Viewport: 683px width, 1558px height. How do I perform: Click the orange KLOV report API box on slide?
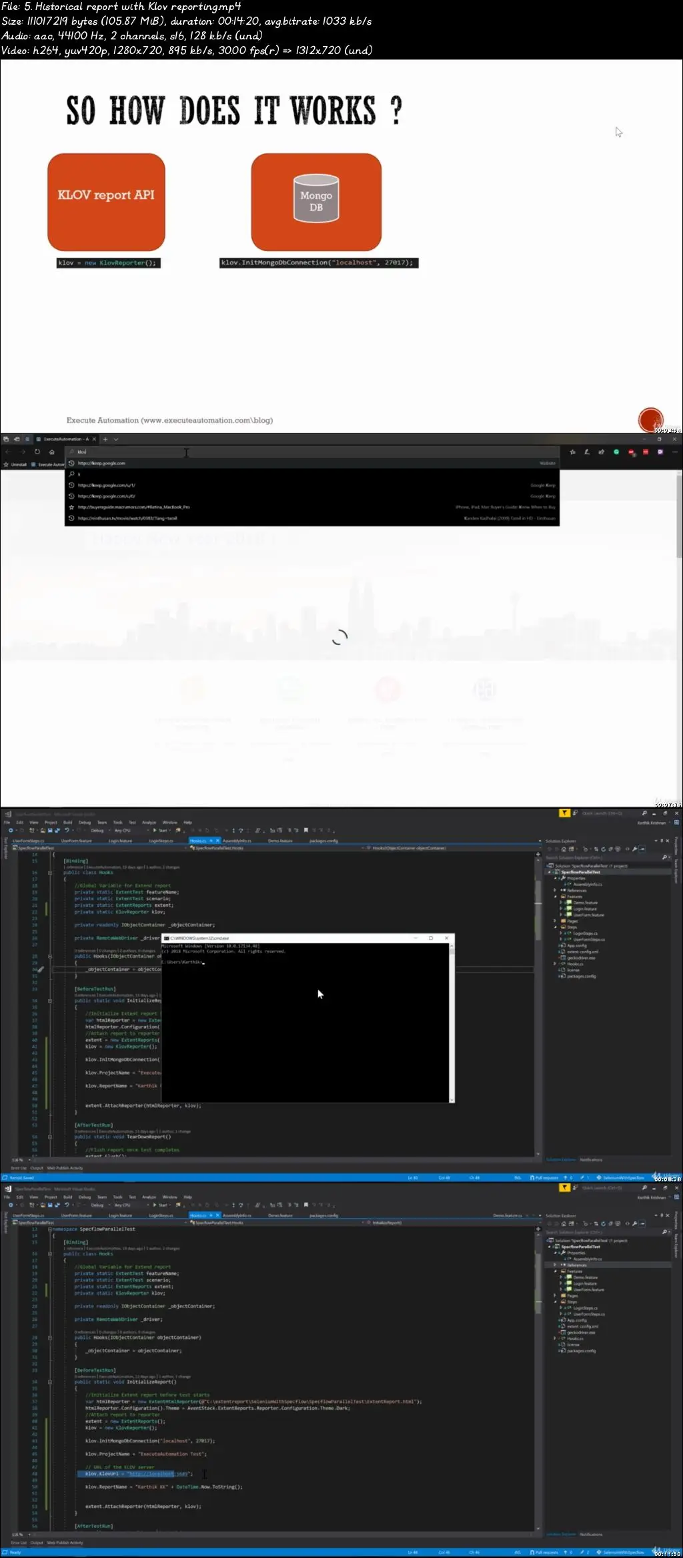click(106, 202)
